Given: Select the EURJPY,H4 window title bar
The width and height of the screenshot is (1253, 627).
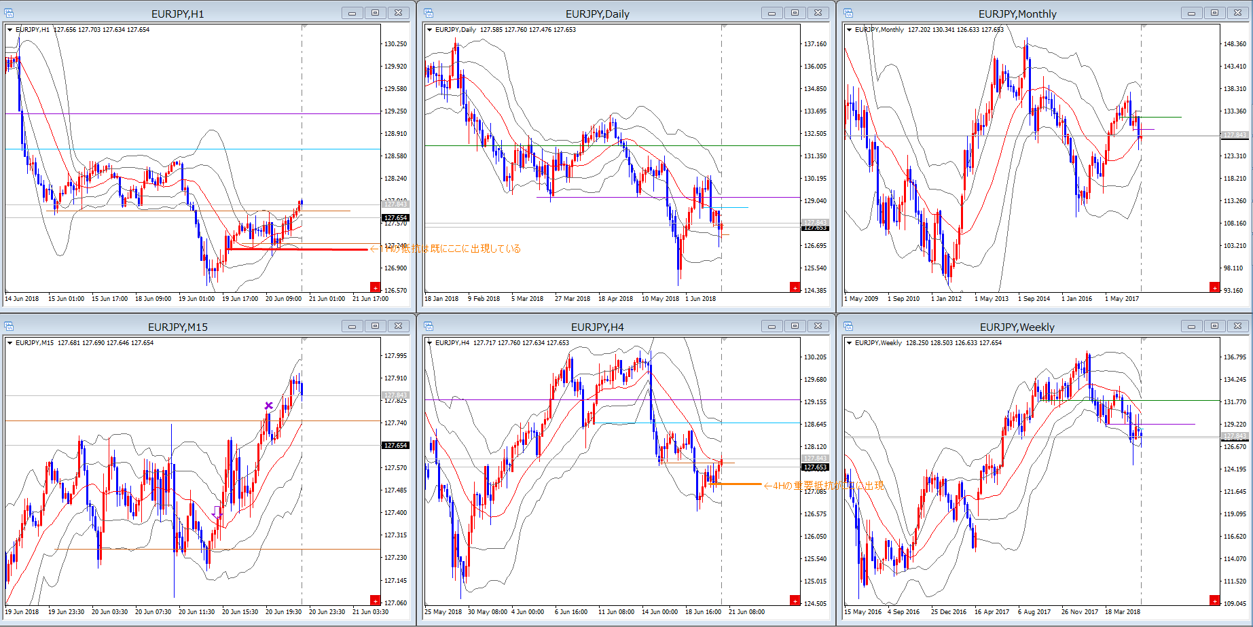Looking at the screenshot, I should tap(597, 327).
